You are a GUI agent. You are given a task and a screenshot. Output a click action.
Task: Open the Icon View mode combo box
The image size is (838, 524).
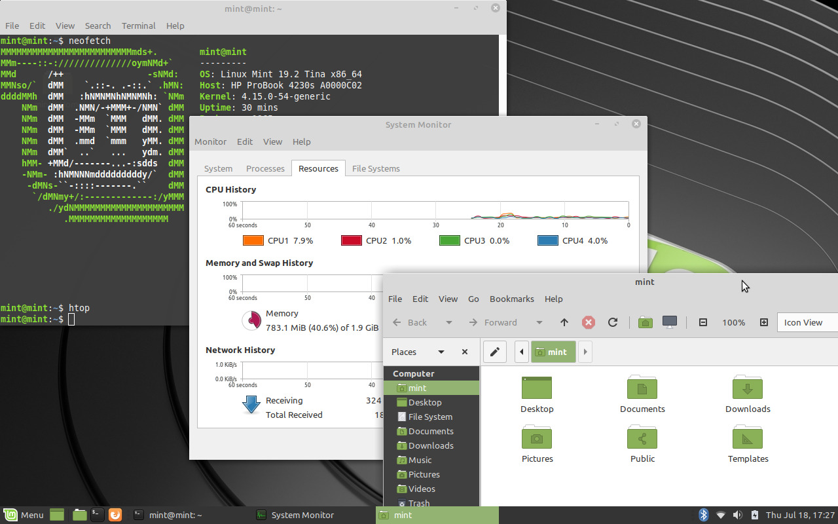coord(807,322)
